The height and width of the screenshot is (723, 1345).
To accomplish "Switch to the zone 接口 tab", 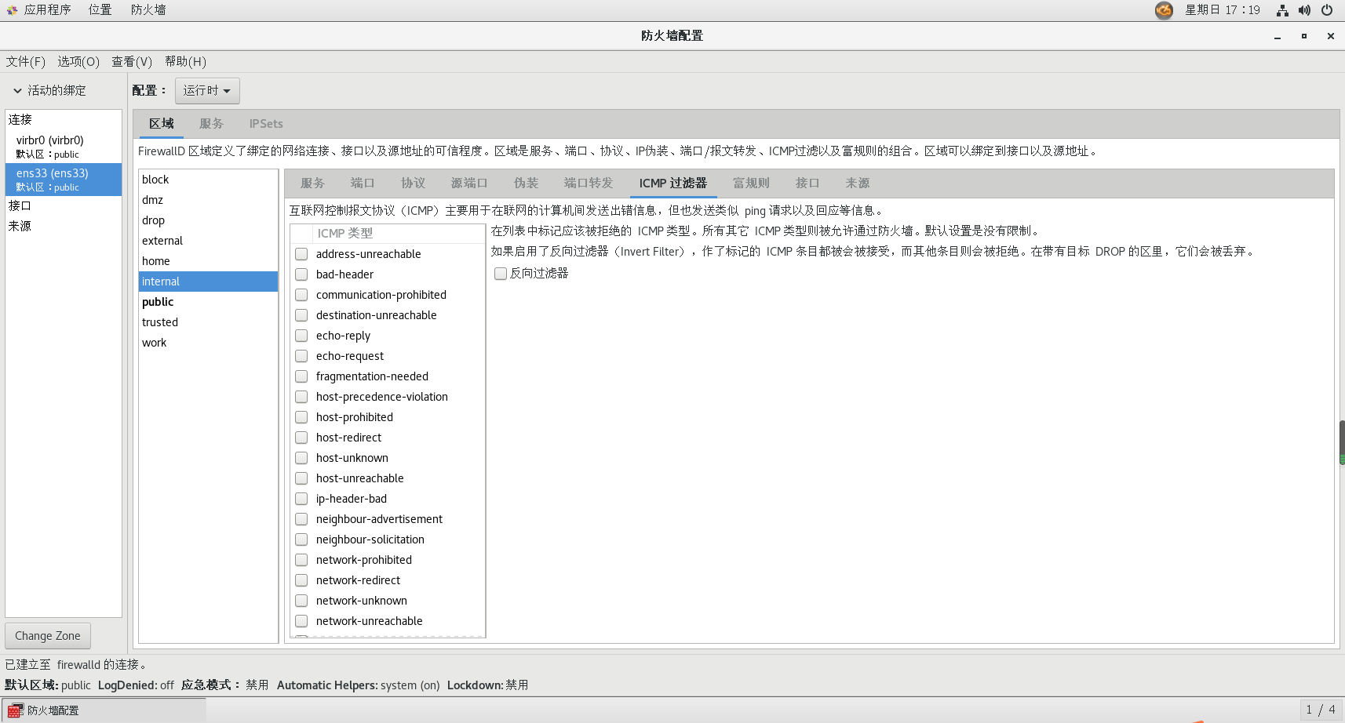I will click(x=807, y=183).
